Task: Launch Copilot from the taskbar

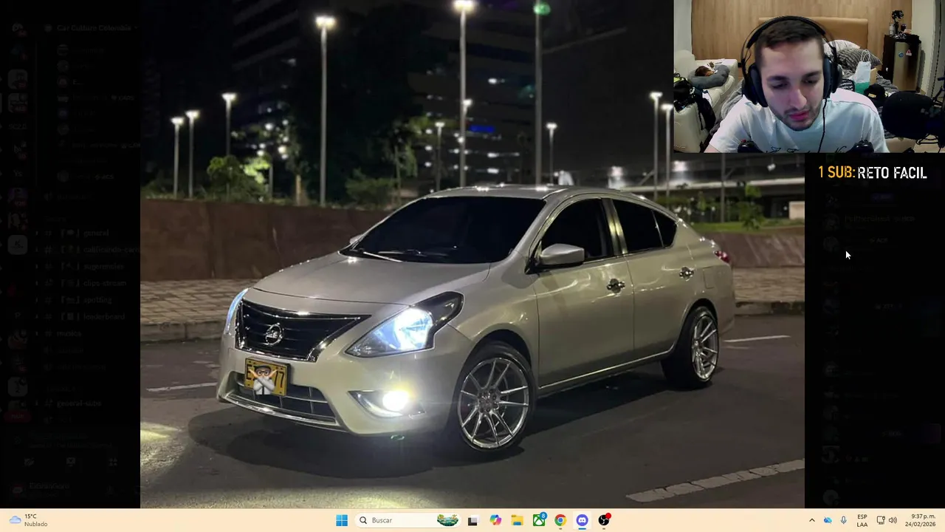Action: [x=495, y=520]
